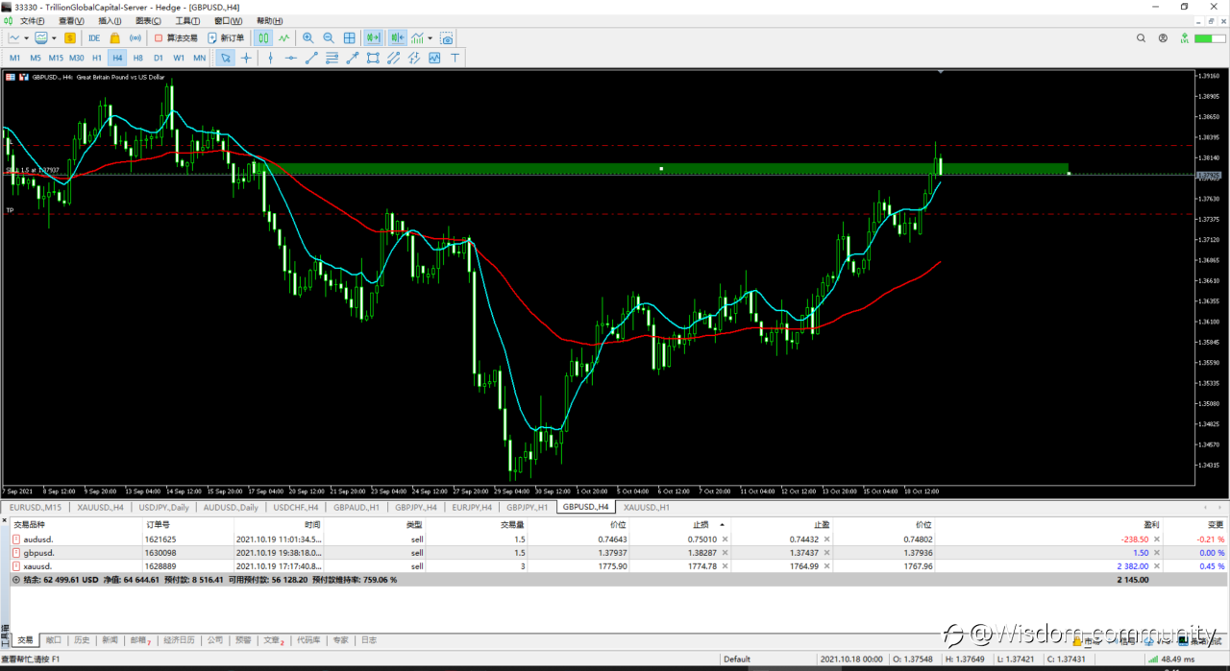1230x671 pixels.
Task: Expand the indicators list dropdown arrow
Action: 430,38
